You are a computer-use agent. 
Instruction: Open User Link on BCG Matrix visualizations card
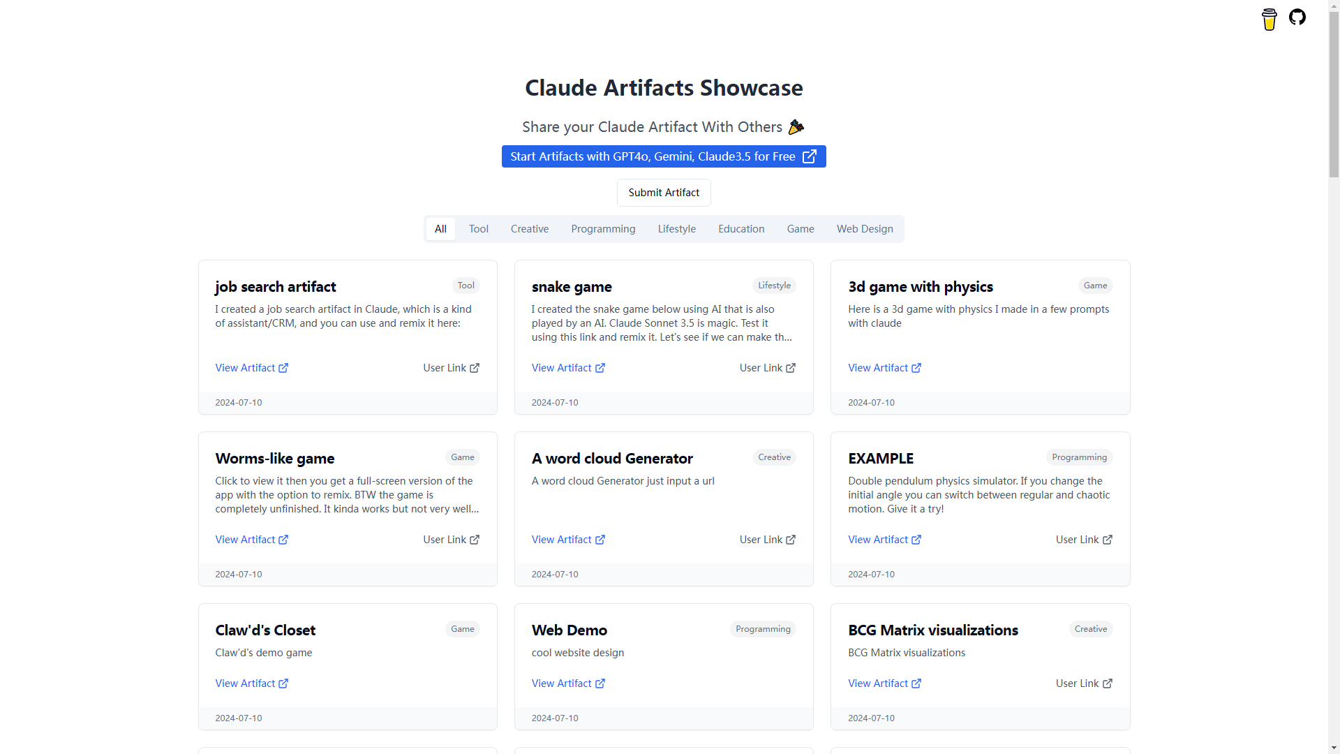pyautogui.click(x=1084, y=683)
